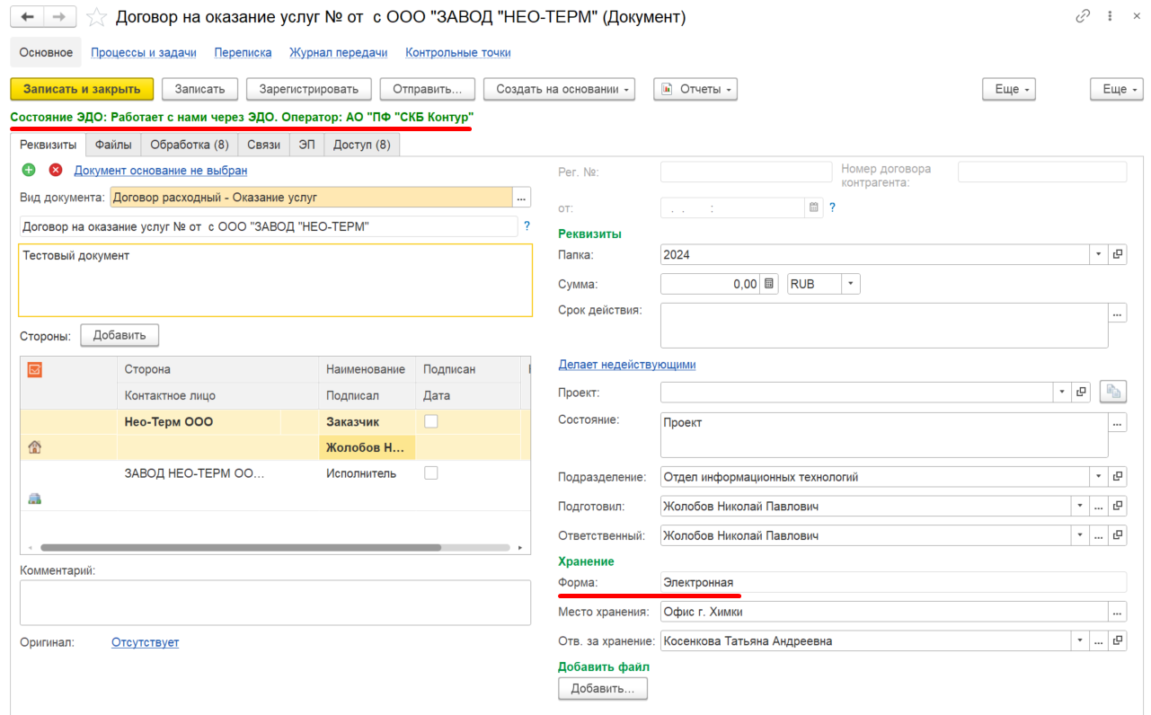This screenshot has height=715, width=1151.
Task: Click the red remove base document icon
Action: [x=56, y=170]
